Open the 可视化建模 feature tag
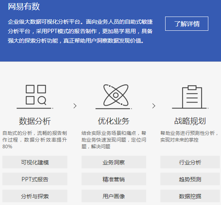The height and width of the screenshot is (205, 221). 35,162
